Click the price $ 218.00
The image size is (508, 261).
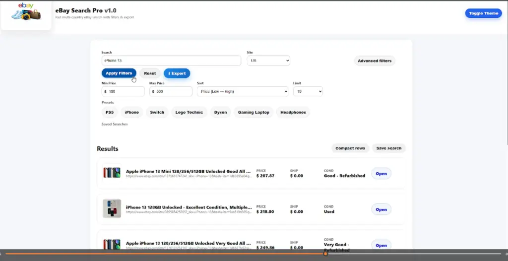click(265, 212)
